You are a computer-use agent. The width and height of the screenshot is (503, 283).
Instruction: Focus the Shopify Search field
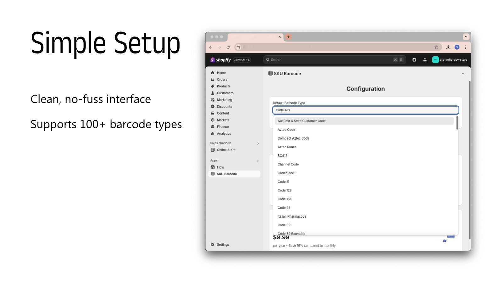click(334, 60)
